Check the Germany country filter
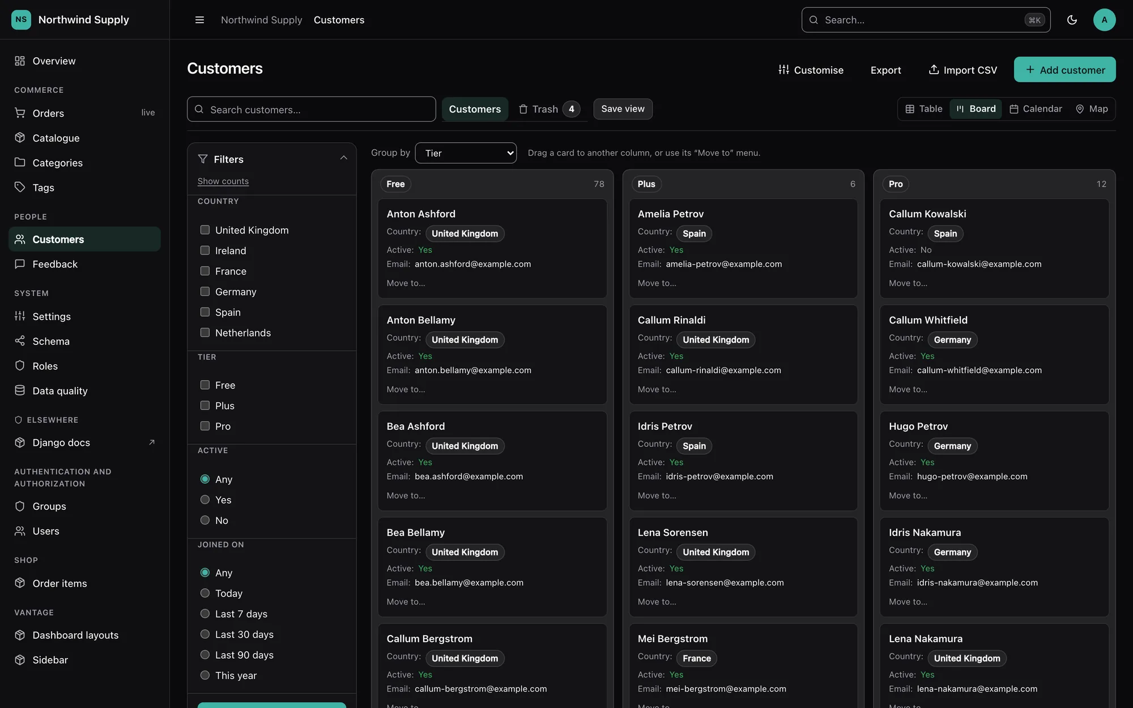Viewport: 1133px width, 708px height. [x=205, y=292]
